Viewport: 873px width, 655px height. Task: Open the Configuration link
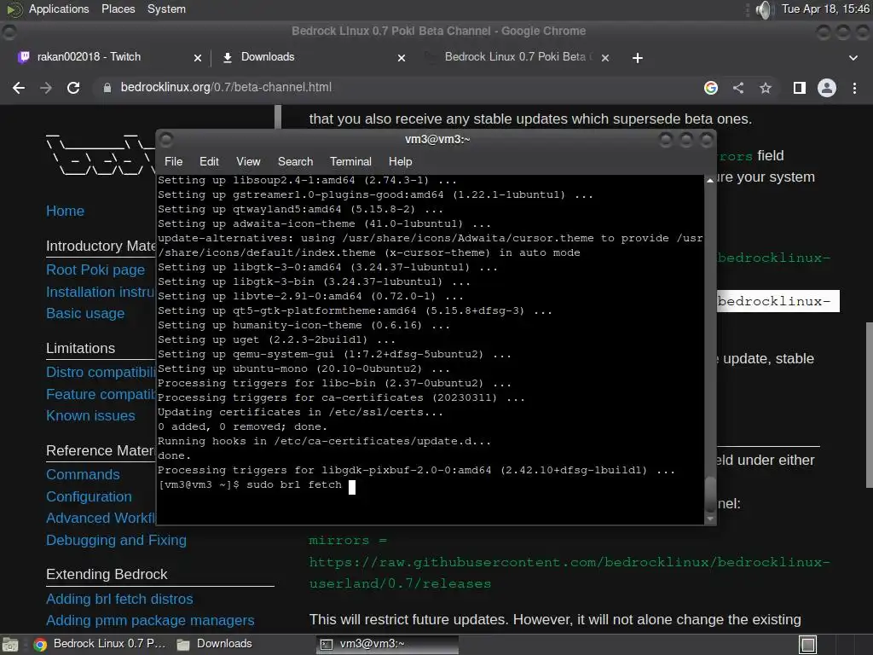[89, 497]
